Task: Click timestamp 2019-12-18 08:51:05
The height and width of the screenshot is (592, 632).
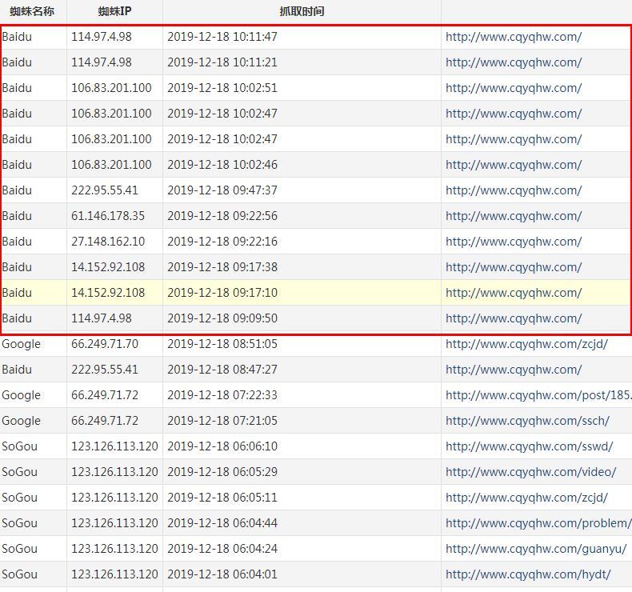Action: coord(222,344)
